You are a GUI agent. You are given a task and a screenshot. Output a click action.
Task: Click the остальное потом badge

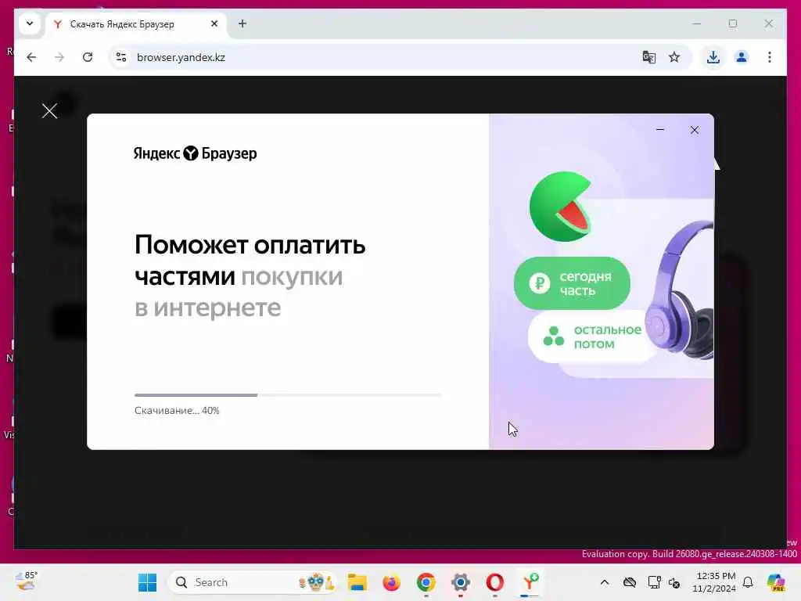[x=593, y=336]
